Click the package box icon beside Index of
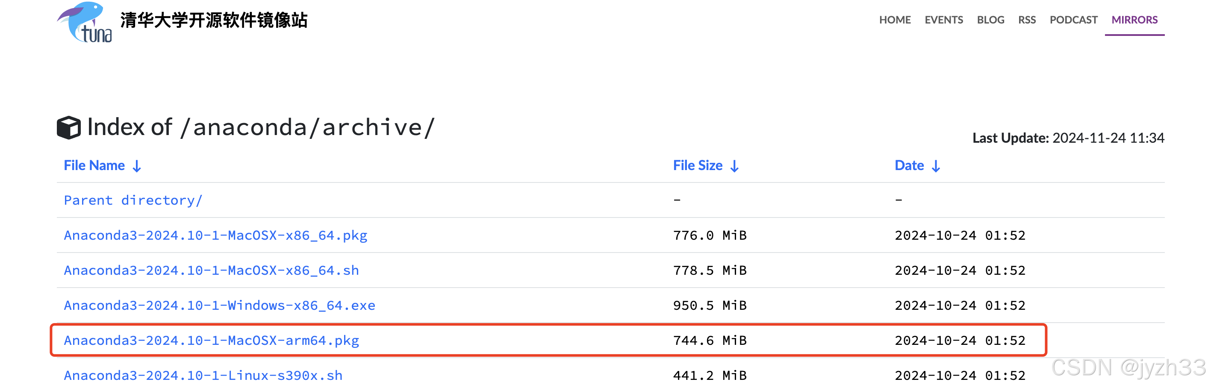This screenshot has width=1208, height=388. [x=68, y=127]
